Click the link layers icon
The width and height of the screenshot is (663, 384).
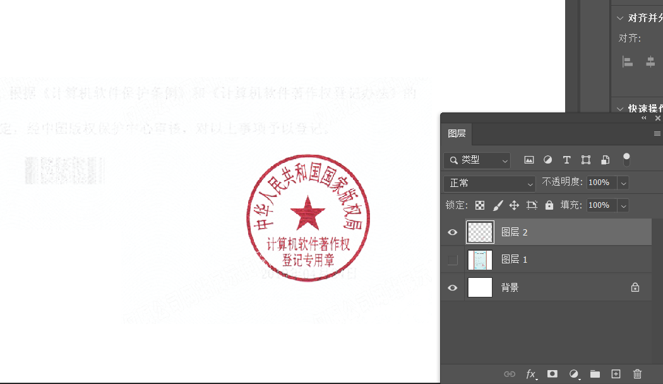[x=510, y=374]
